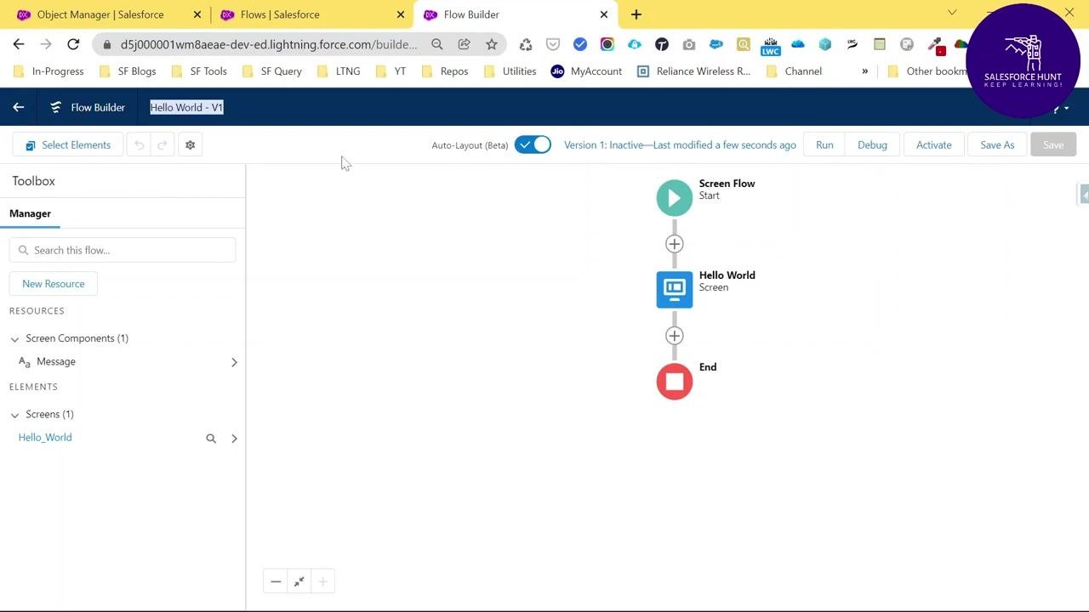
Task: Open the Hello_World element link
Action: [x=45, y=438]
